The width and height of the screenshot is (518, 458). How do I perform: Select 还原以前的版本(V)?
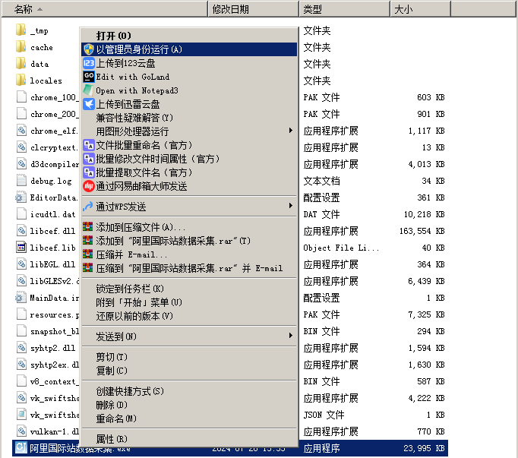coord(189,316)
